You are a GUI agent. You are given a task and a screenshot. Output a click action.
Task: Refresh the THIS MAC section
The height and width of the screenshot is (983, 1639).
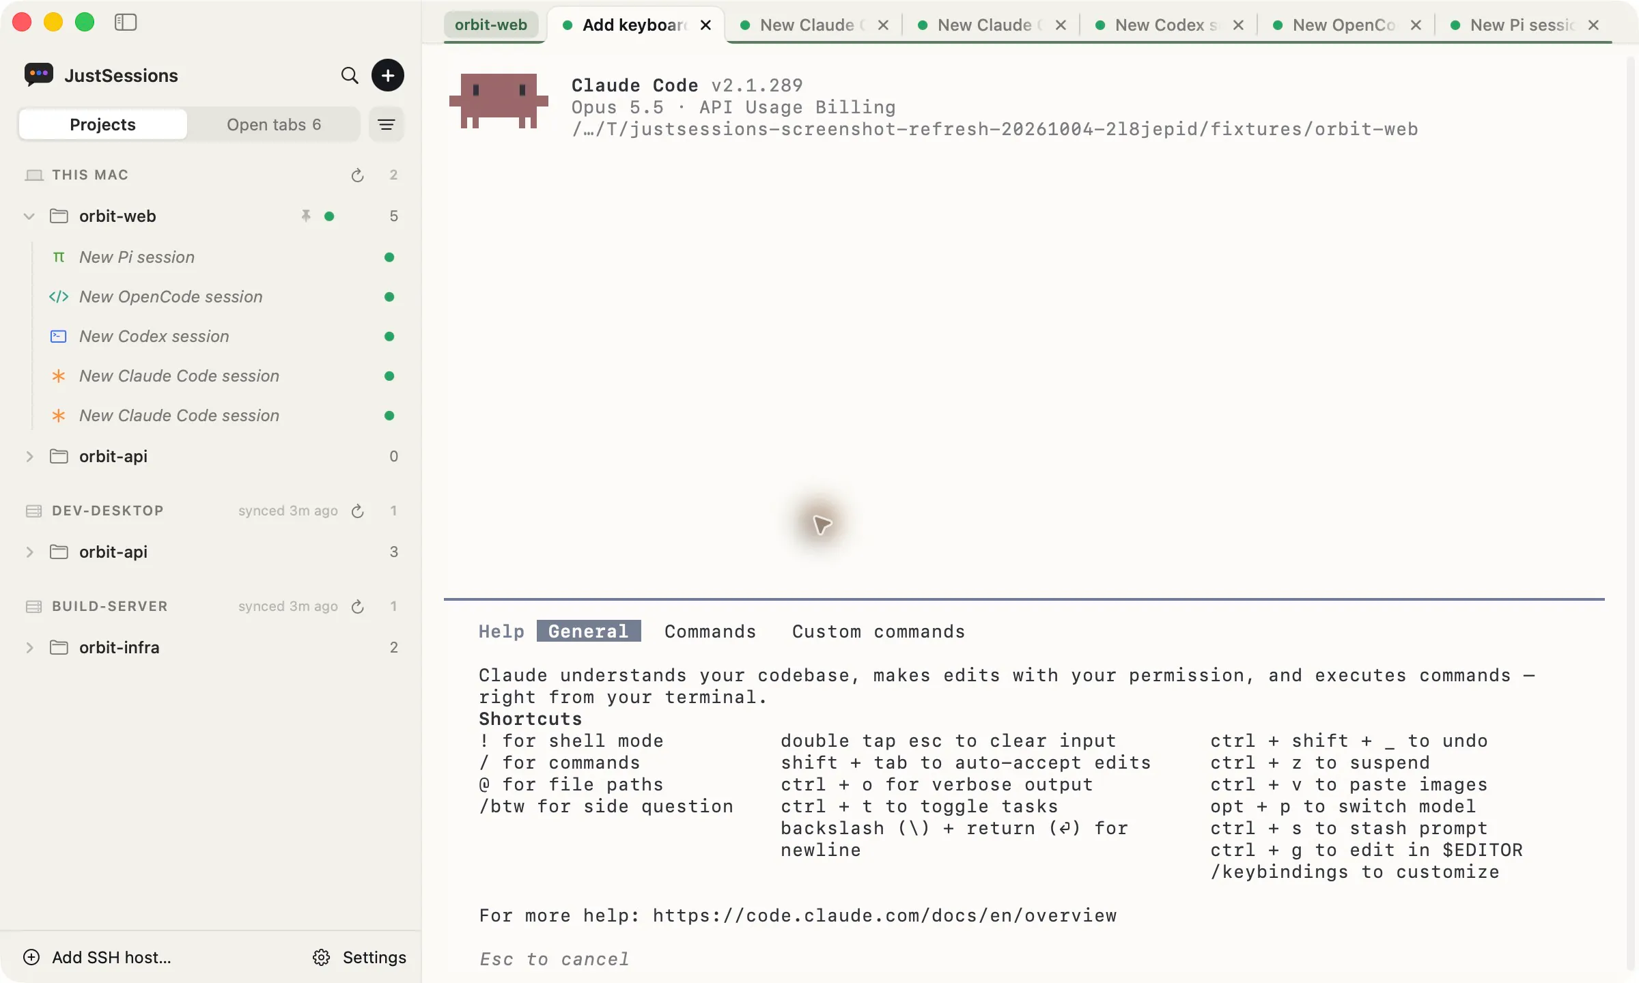coord(357,175)
